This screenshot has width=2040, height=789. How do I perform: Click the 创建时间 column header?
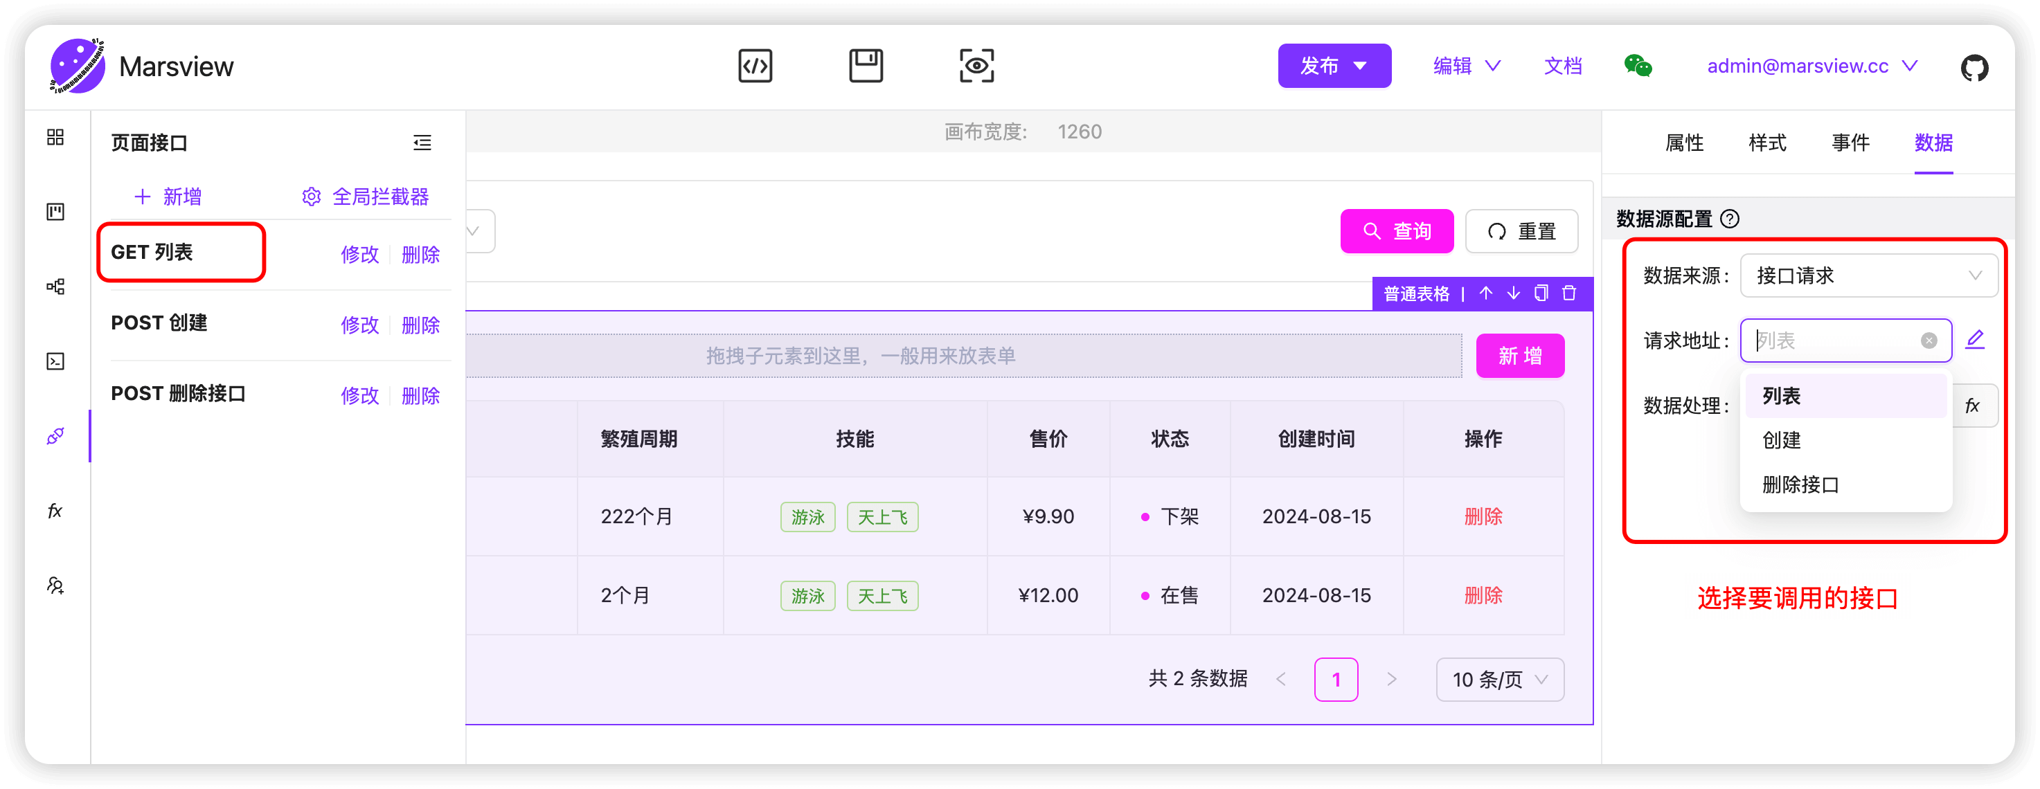point(1316,438)
